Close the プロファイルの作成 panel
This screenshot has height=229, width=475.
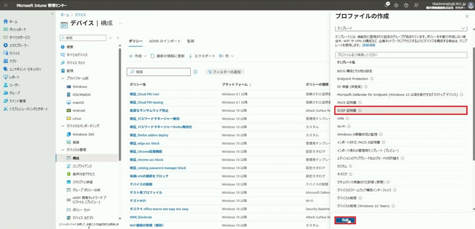click(x=466, y=16)
